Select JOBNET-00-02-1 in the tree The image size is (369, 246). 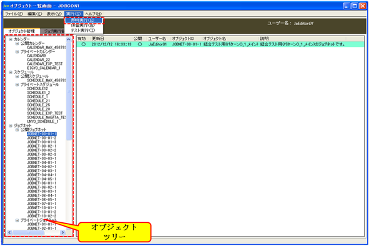[42, 146]
